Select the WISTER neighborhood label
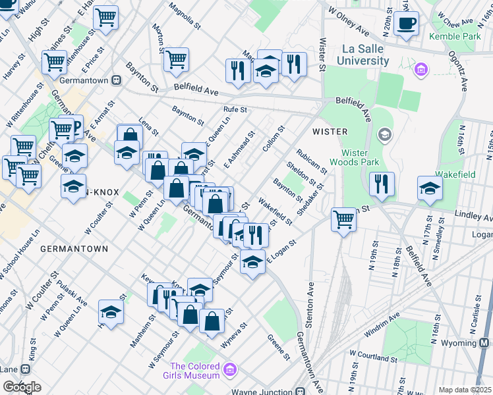This screenshot has height=395, width=493. (330, 132)
